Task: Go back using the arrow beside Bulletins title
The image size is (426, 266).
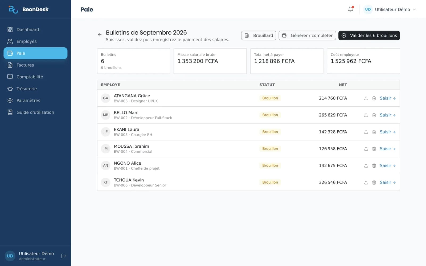Action: click(x=100, y=35)
